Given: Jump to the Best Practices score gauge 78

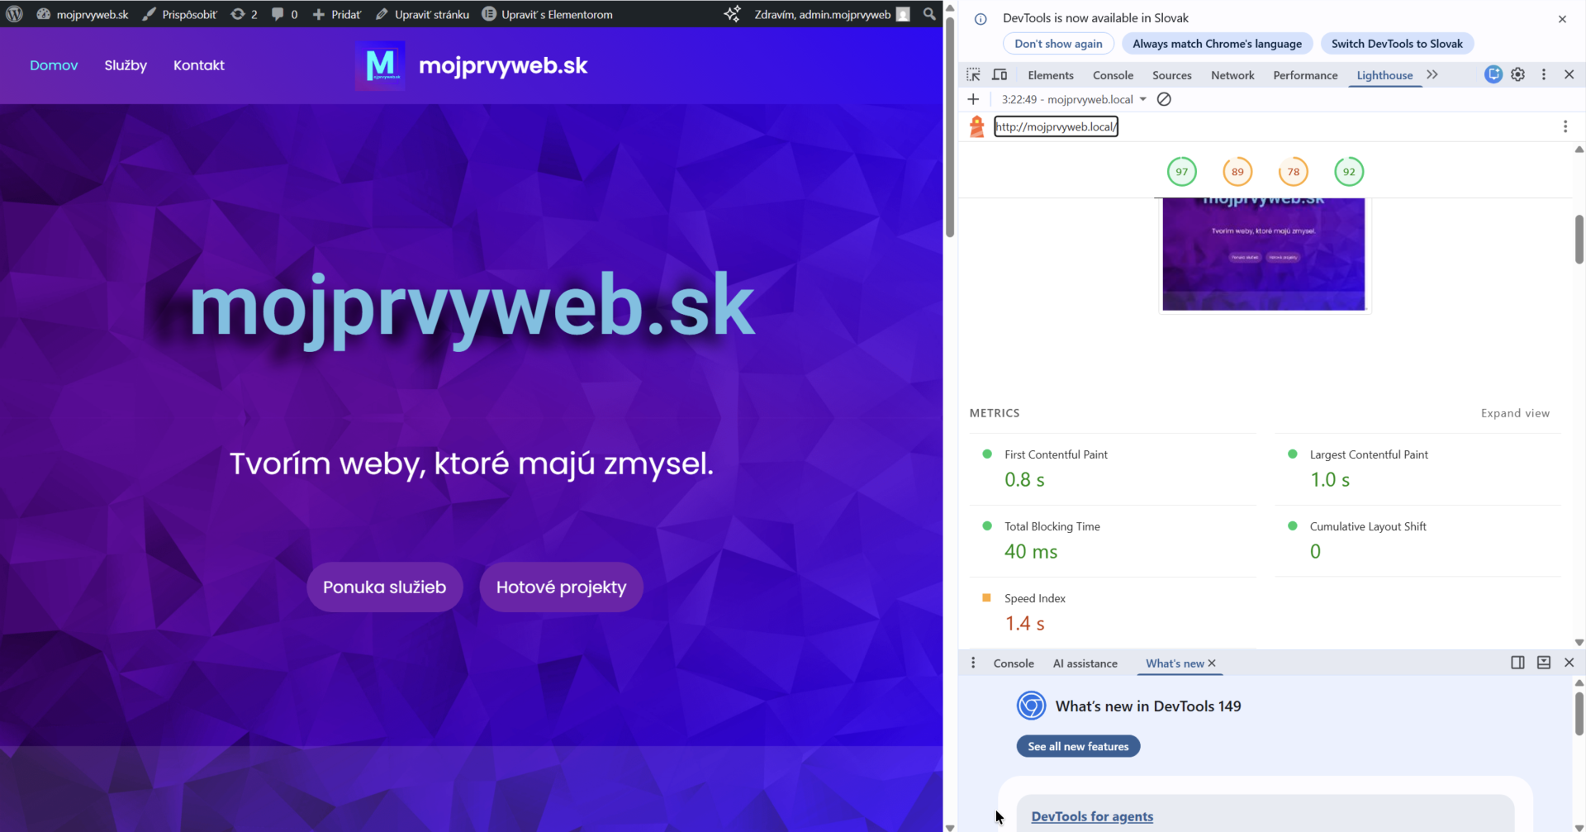Looking at the screenshot, I should (x=1294, y=172).
